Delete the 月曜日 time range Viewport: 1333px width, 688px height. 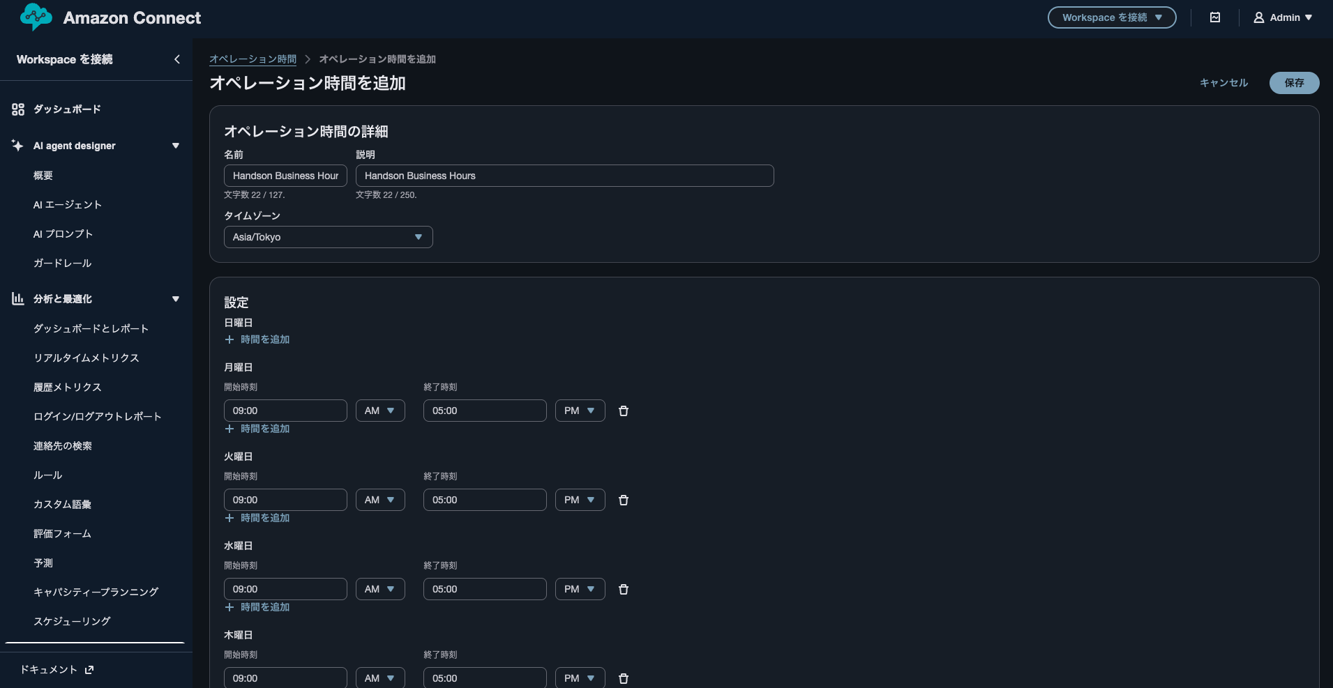click(x=624, y=411)
